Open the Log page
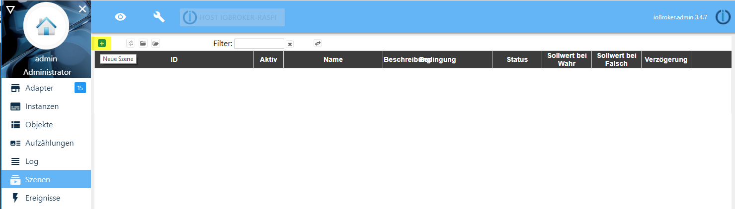 32,161
